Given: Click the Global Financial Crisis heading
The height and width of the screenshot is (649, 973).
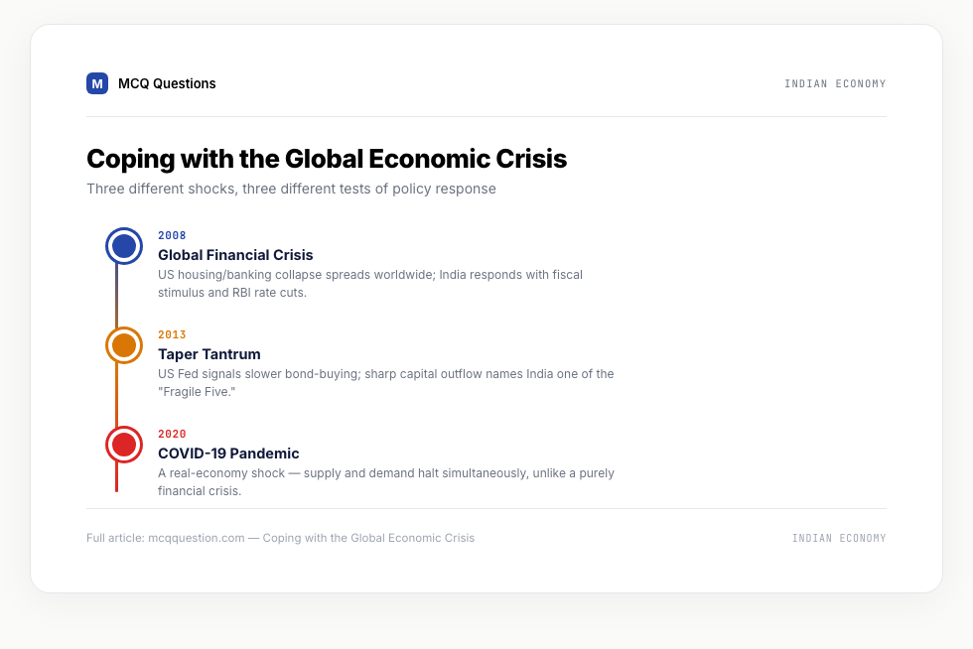Looking at the screenshot, I should 235,255.
